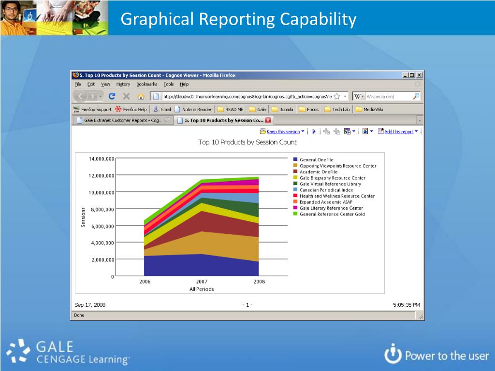
Task: Open the Firefox Support bookmark
Action: 93,110
